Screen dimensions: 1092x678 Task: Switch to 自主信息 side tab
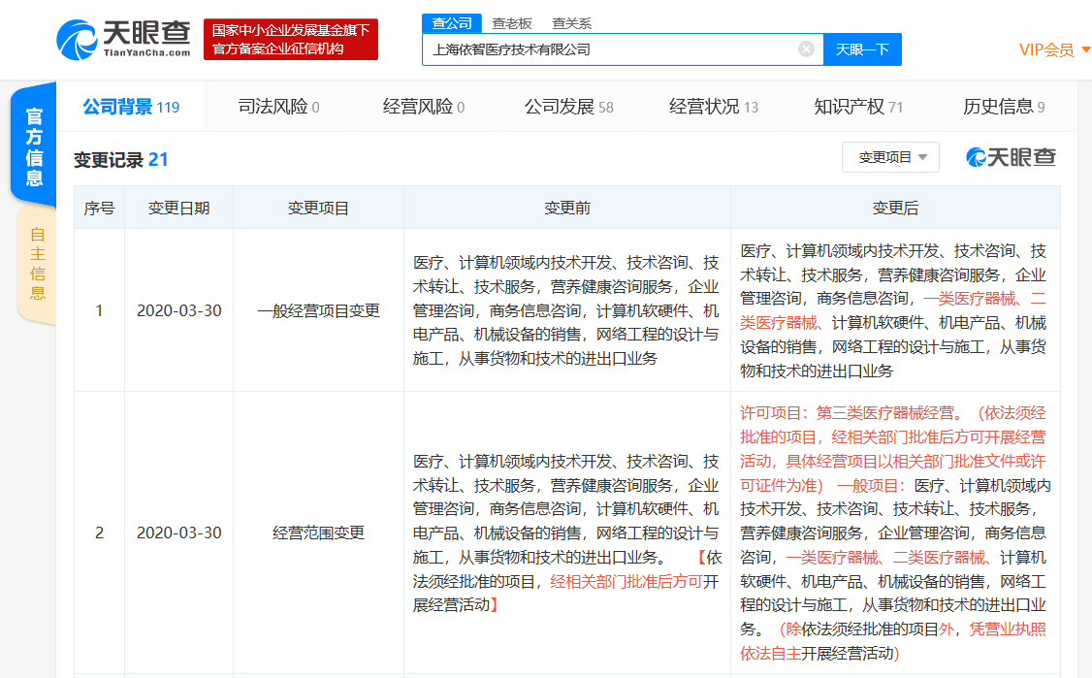(x=37, y=264)
